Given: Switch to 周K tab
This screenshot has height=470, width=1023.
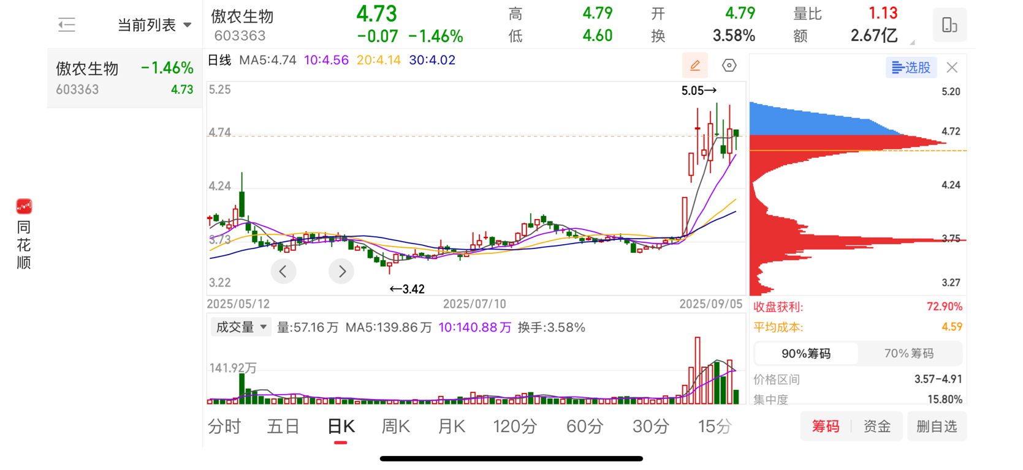Looking at the screenshot, I should tap(395, 427).
